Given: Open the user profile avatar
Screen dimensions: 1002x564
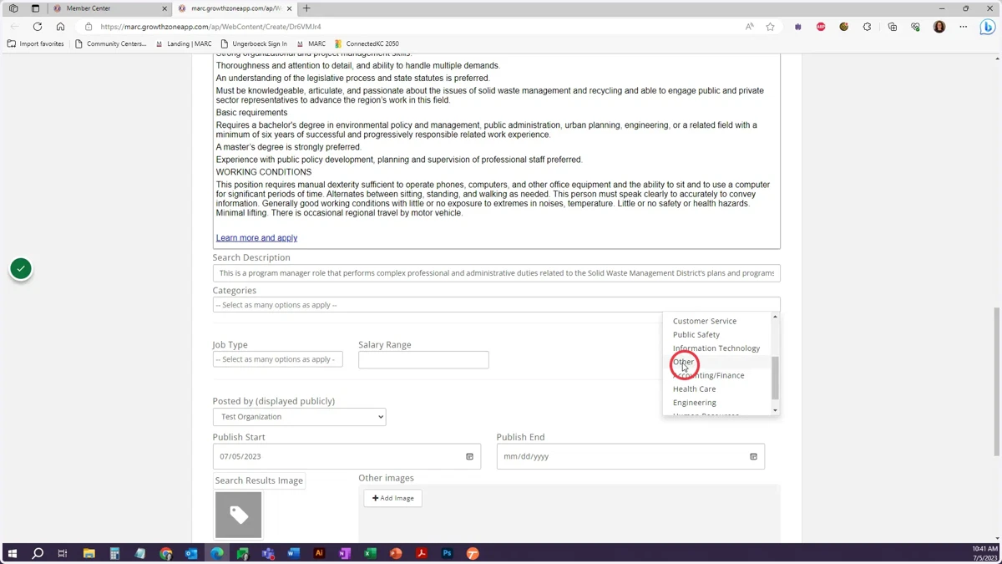Looking at the screenshot, I should click(x=939, y=27).
